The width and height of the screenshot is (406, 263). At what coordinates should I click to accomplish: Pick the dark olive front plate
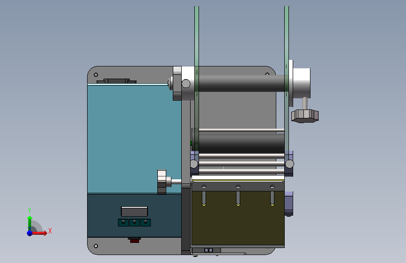tap(238, 219)
